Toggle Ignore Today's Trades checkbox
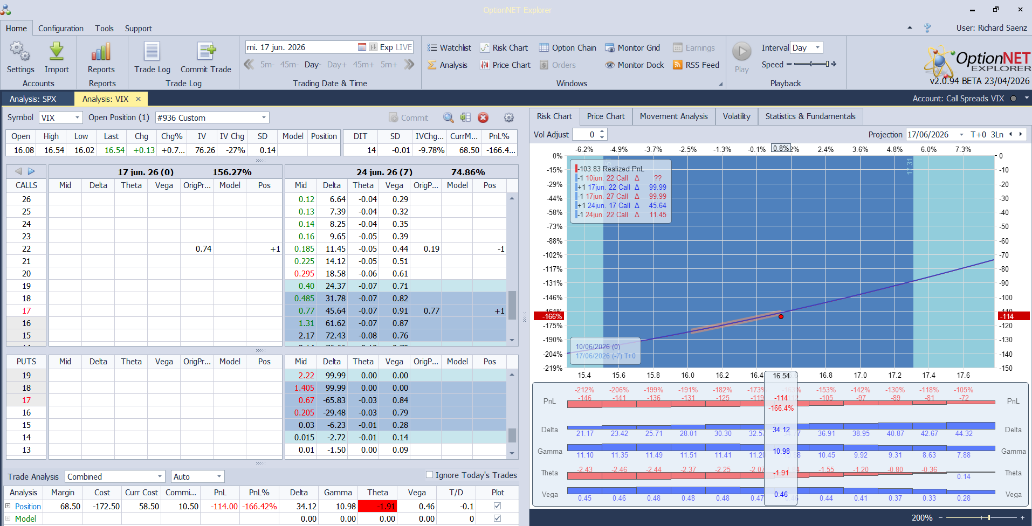Viewport: 1032px width, 526px height. click(x=430, y=475)
